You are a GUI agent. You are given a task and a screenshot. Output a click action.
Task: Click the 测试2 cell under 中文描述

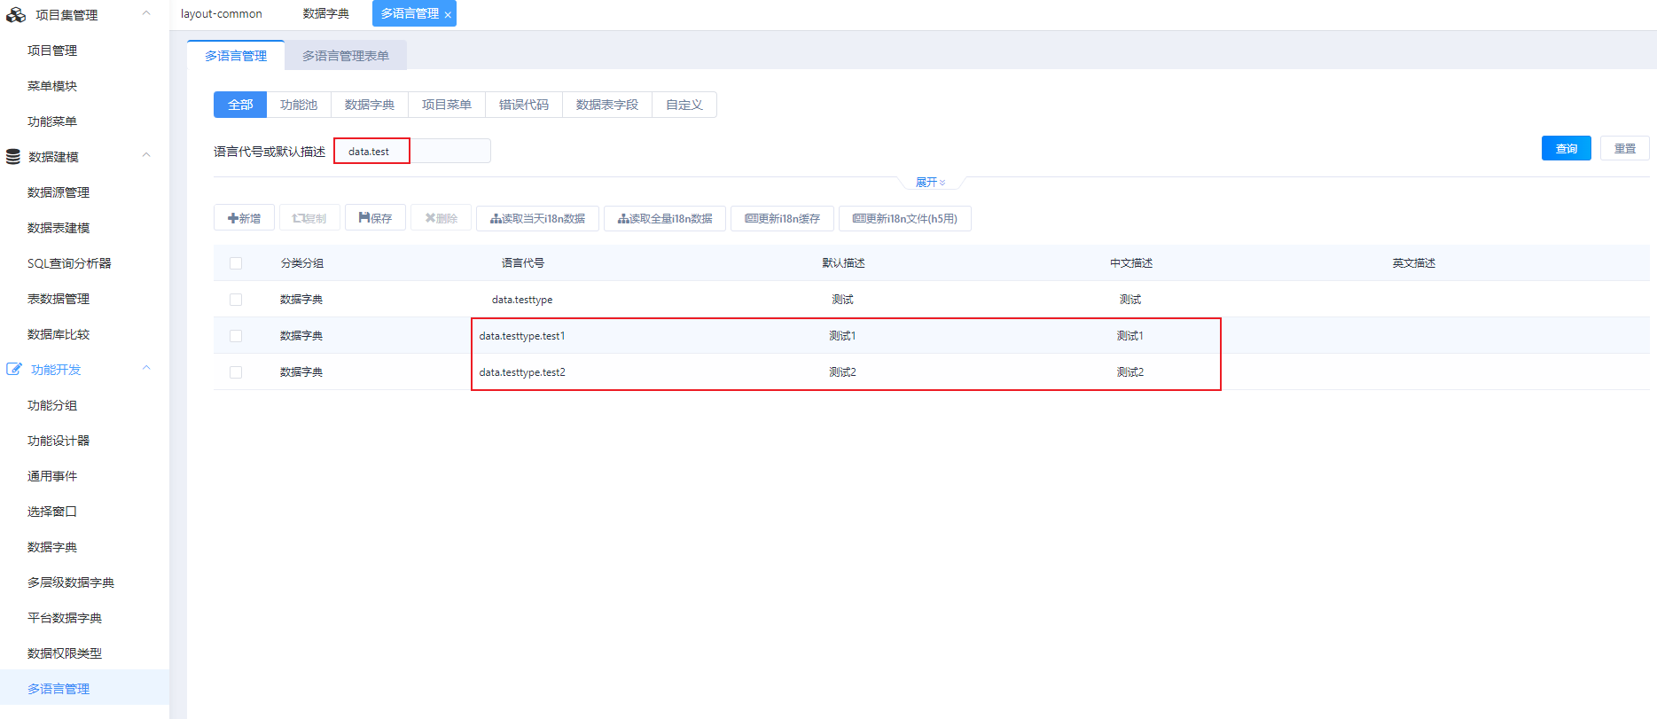(1130, 372)
